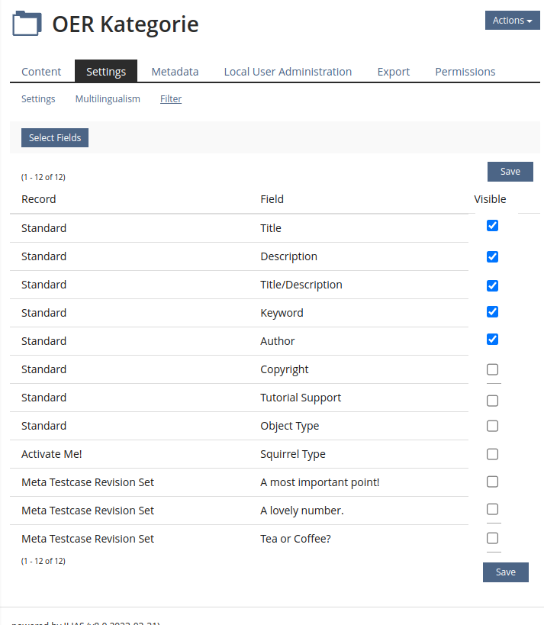Disable visibility for the Keyword field

pos(493,311)
